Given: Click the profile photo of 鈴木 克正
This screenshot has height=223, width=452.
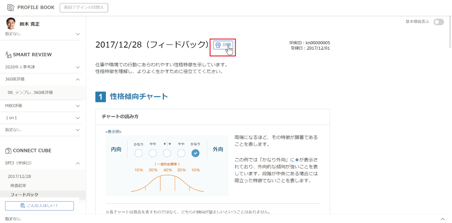Looking at the screenshot, I should pos(11,24).
